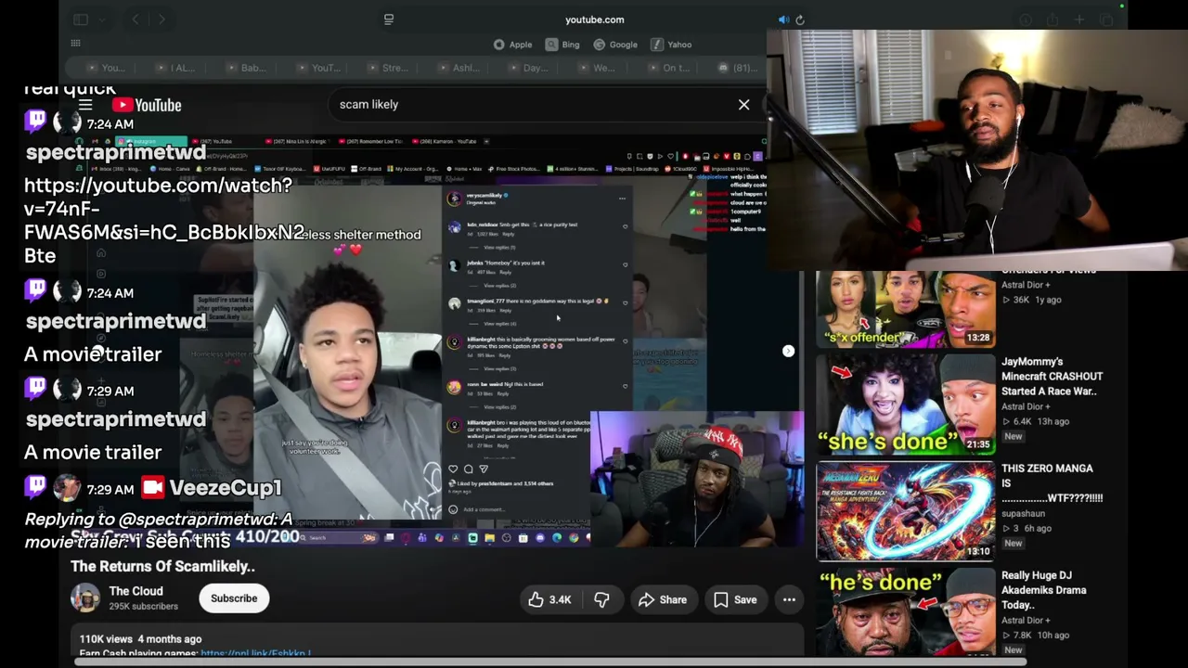Open 'THIS ZERO MANGA IS' video title
Image resolution: width=1188 pixels, height=668 pixels.
click(x=1052, y=483)
